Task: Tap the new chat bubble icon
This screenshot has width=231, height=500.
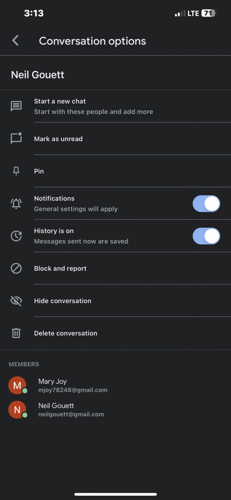Action: 16,106
